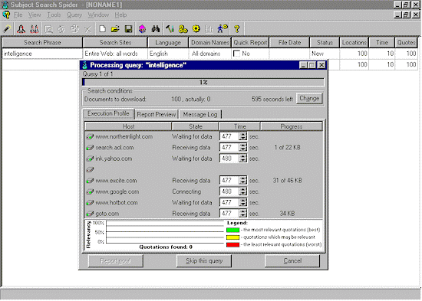Adjust time spinner for ink.yahoo.com
Image resolution: width=422 pixels, height=301 pixels.
coord(242,159)
